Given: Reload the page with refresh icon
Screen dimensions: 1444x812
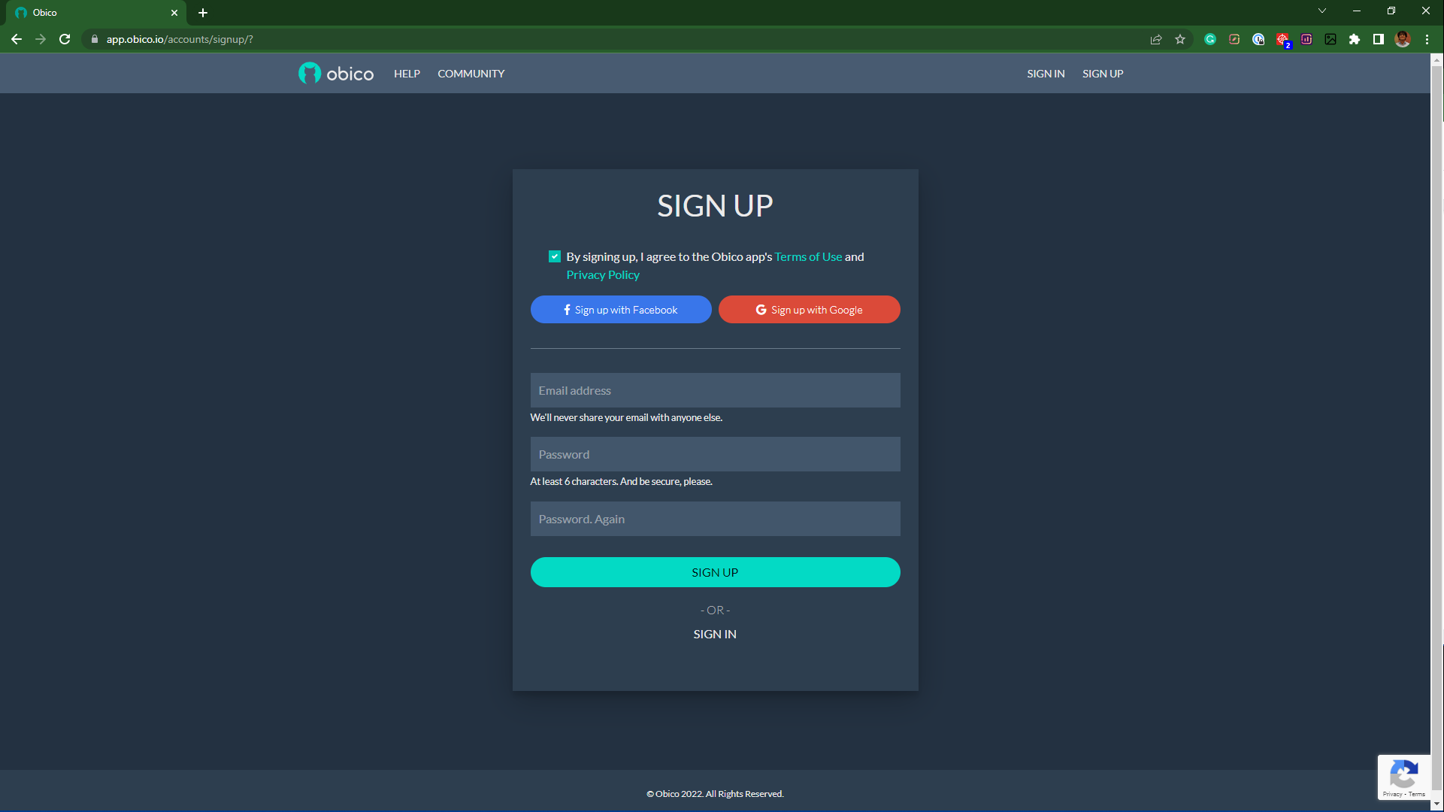Looking at the screenshot, I should pyautogui.click(x=65, y=39).
